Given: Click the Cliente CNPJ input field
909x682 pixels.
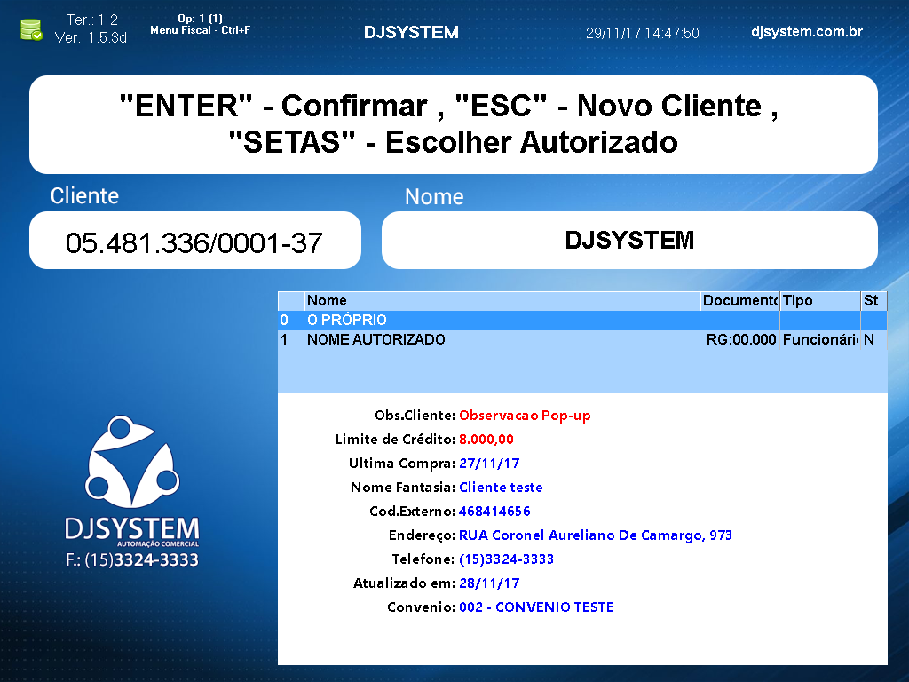Looking at the screenshot, I should 194,240.
